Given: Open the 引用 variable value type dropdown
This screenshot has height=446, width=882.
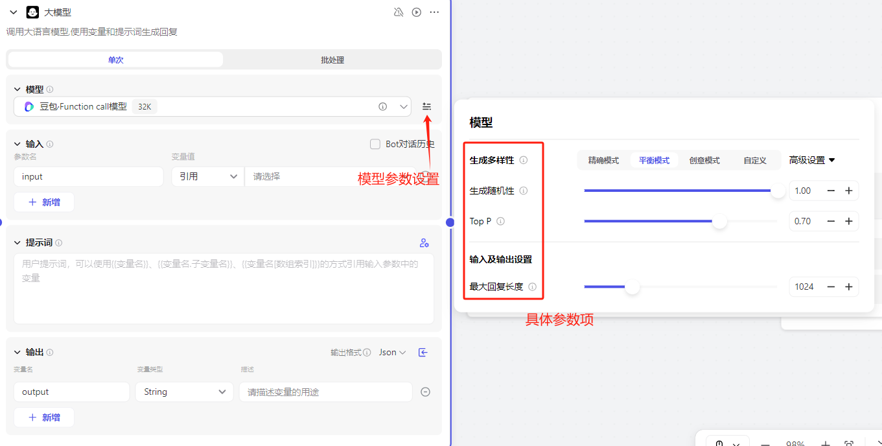Looking at the screenshot, I should [207, 176].
